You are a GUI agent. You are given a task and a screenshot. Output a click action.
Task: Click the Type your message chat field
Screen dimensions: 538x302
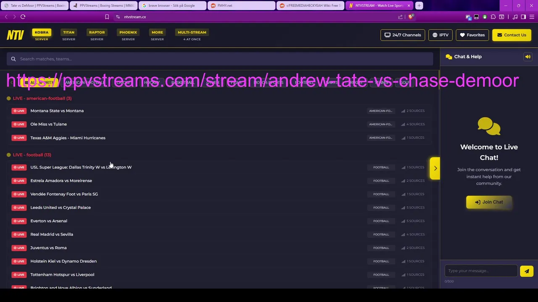pos(481,271)
